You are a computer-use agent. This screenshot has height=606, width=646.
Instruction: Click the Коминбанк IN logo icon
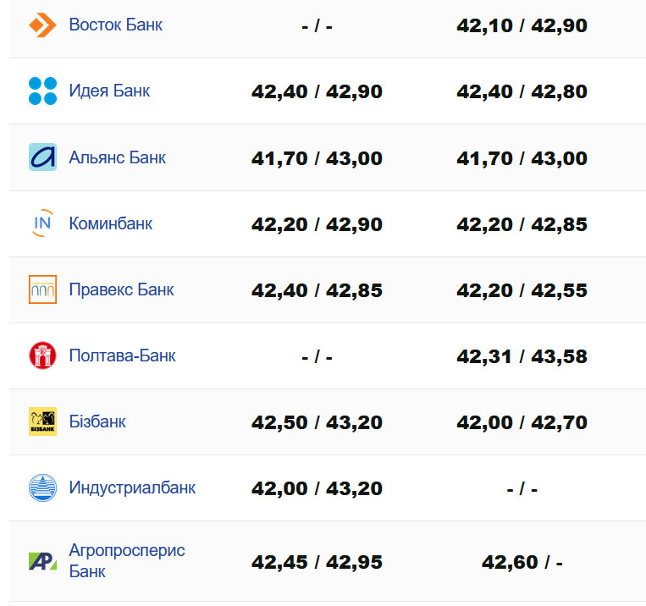(x=42, y=223)
